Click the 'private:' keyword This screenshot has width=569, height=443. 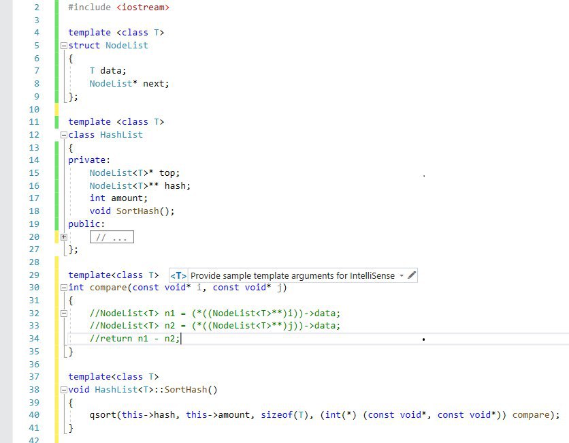point(89,160)
